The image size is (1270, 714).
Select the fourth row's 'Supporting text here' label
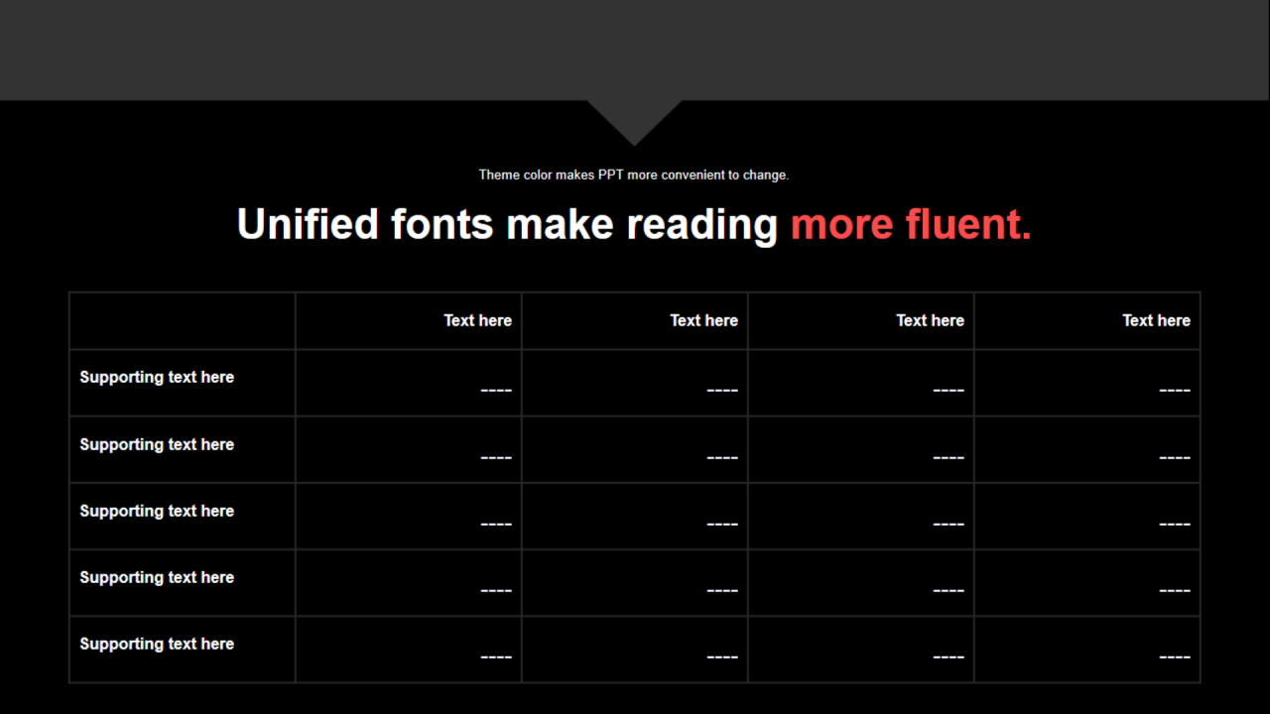pyautogui.click(x=157, y=577)
